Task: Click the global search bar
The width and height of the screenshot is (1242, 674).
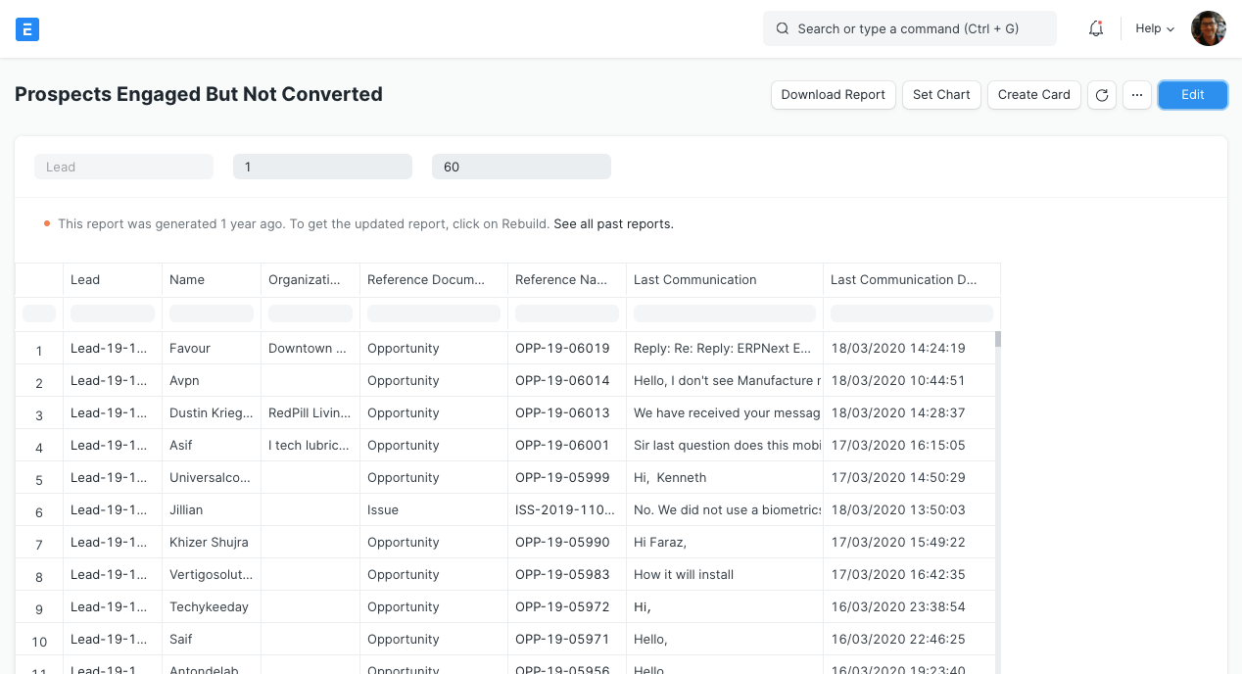Action: click(909, 28)
